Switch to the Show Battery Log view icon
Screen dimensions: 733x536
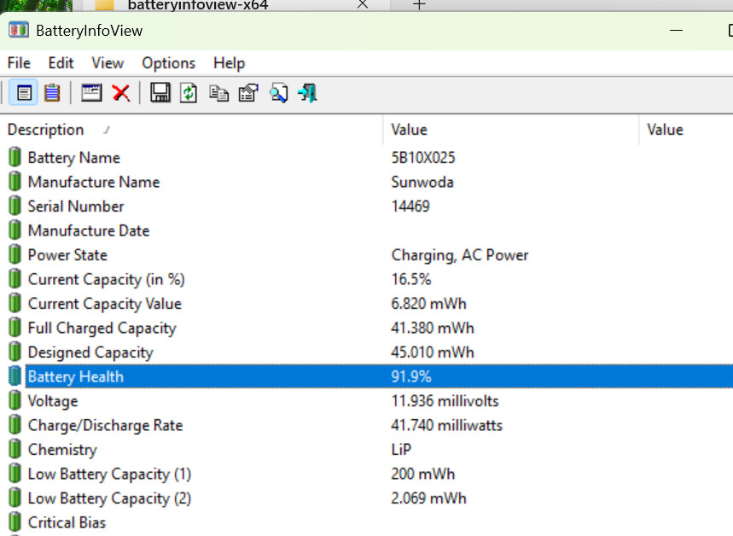(52, 93)
